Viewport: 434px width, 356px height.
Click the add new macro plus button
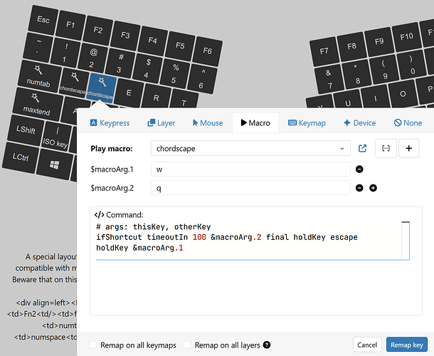[408, 149]
